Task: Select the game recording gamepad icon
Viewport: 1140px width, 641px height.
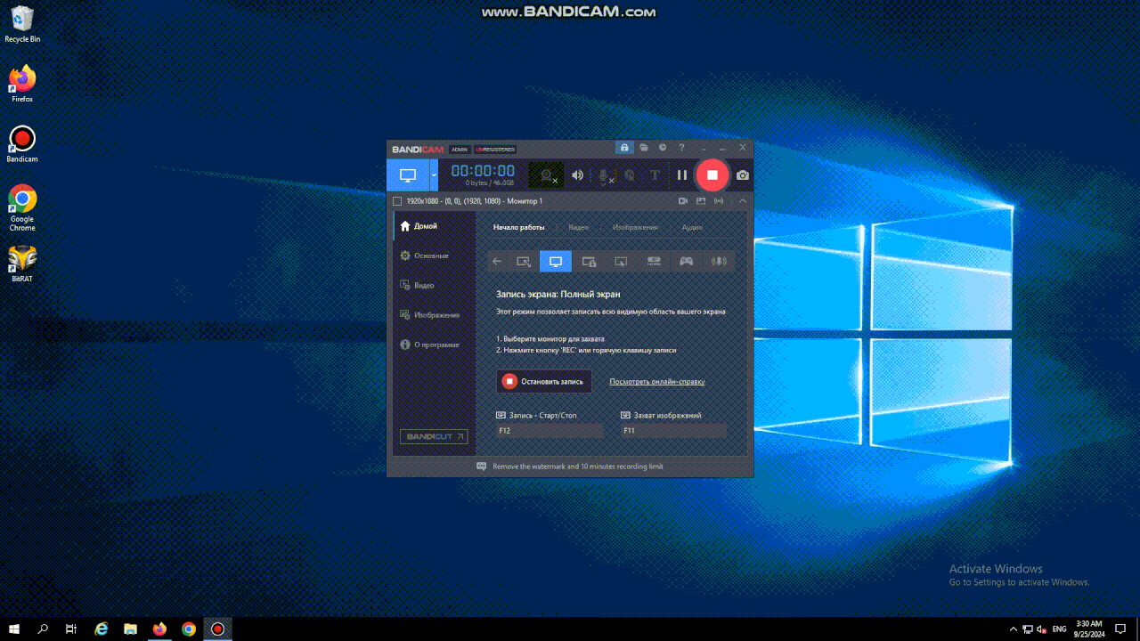Action: (x=687, y=262)
